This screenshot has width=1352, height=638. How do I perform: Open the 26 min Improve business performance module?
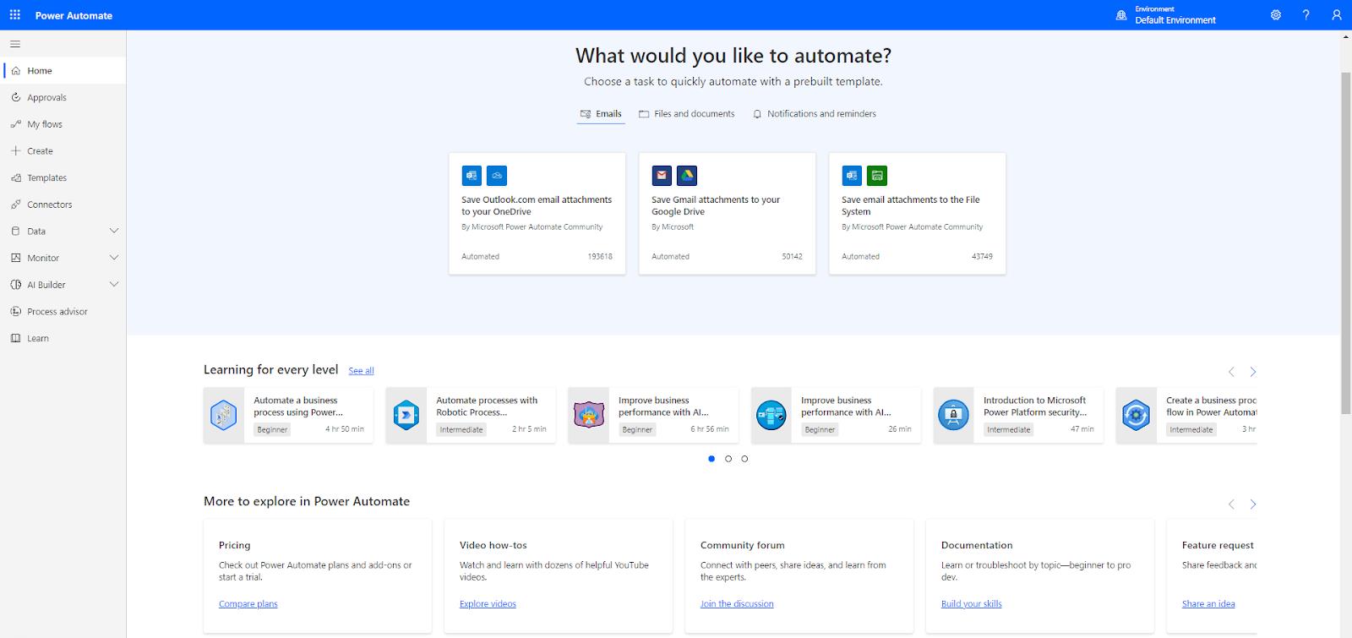point(836,415)
